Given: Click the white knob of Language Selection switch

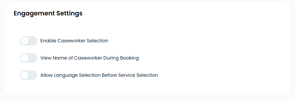Looking at the screenshot, I should tap(24, 75).
